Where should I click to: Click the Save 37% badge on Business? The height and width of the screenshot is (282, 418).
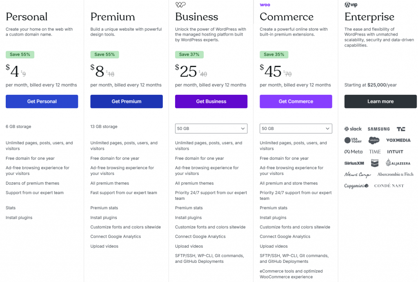[x=189, y=54]
